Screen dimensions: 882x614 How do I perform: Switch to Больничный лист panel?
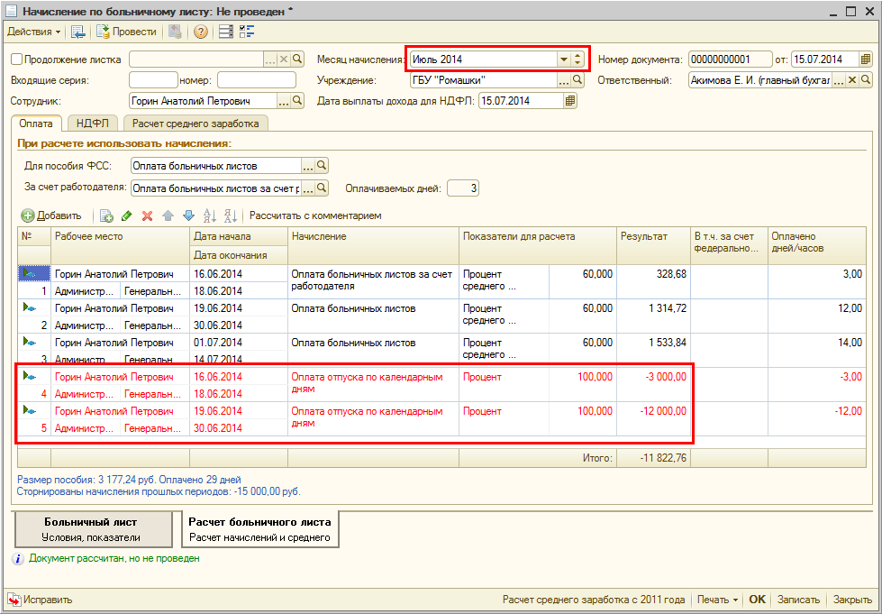[92, 529]
